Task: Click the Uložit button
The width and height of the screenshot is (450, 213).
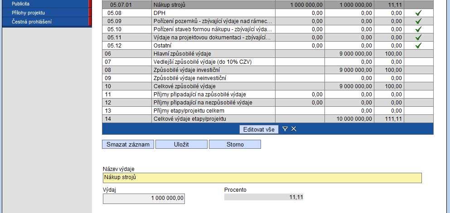Action: tap(181, 144)
